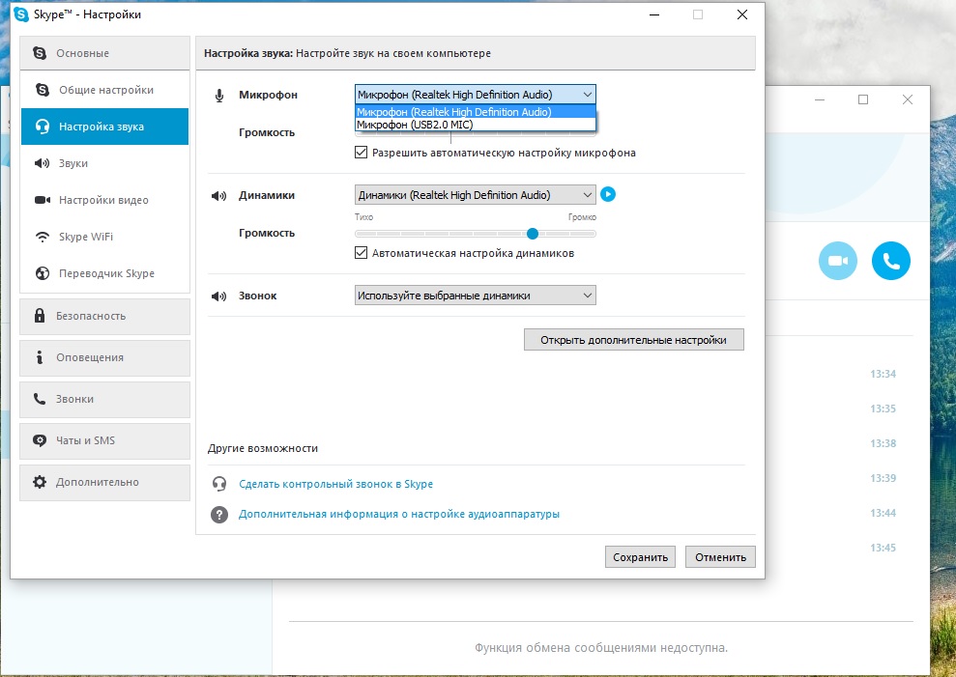This screenshot has height=677, width=956.
Task: Open the Оповещения section
Action: 104,357
